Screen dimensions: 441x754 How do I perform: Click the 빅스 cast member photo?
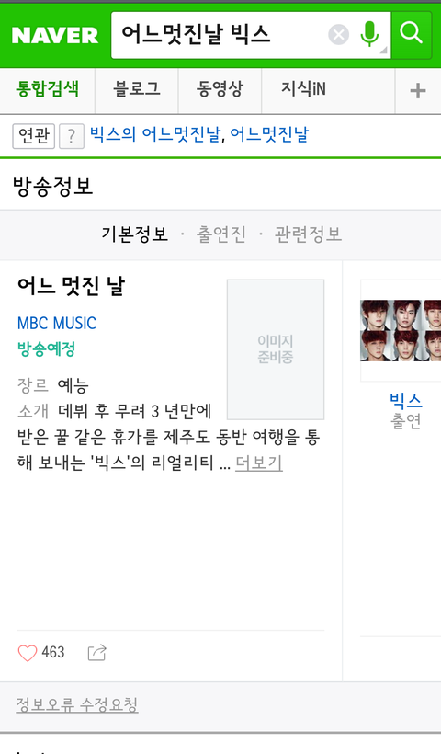[x=401, y=330]
